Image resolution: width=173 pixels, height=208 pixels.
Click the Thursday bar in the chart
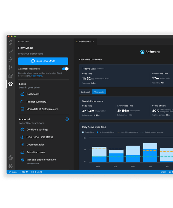click(150, 153)
